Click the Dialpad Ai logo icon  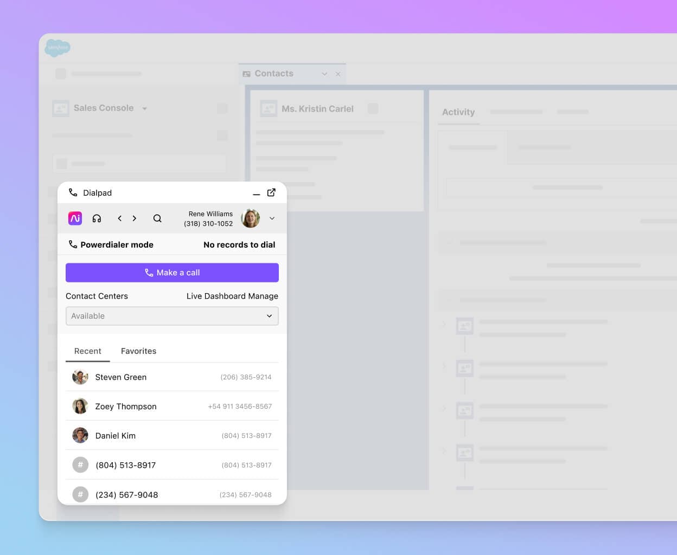[x=75, y=218]
